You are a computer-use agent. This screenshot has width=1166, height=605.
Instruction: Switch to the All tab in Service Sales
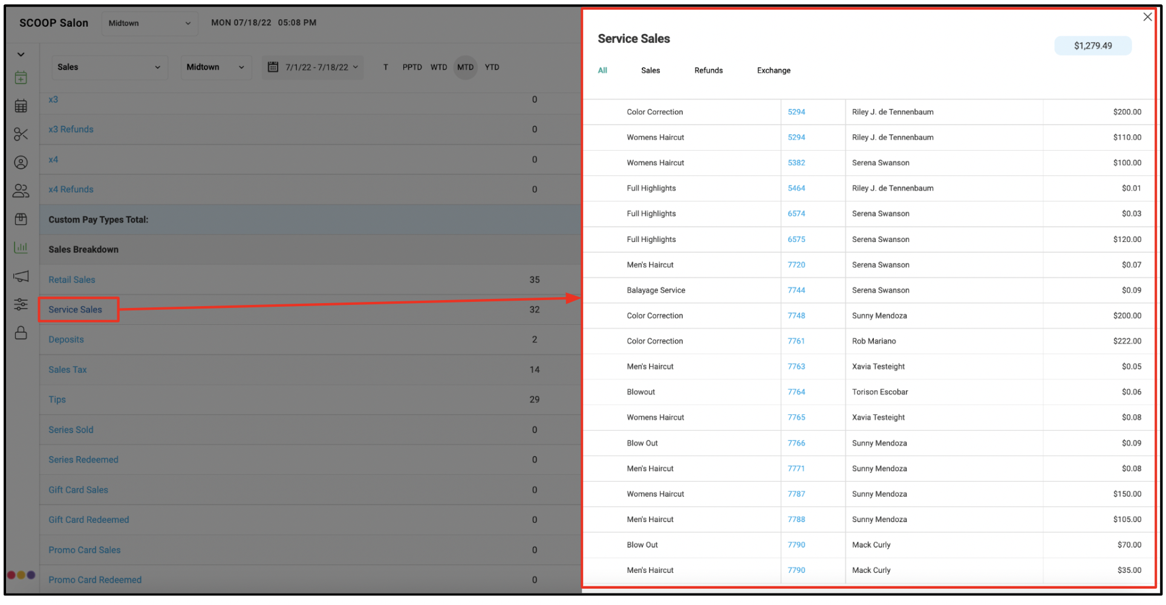point(602,70)
